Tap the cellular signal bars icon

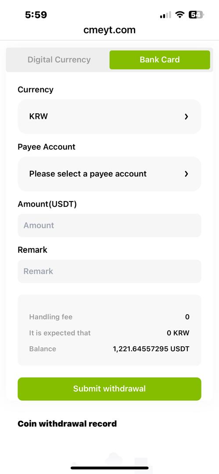point(165,14)
